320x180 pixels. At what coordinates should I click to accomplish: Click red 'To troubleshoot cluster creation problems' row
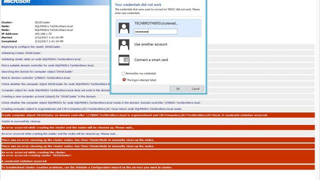158,167
